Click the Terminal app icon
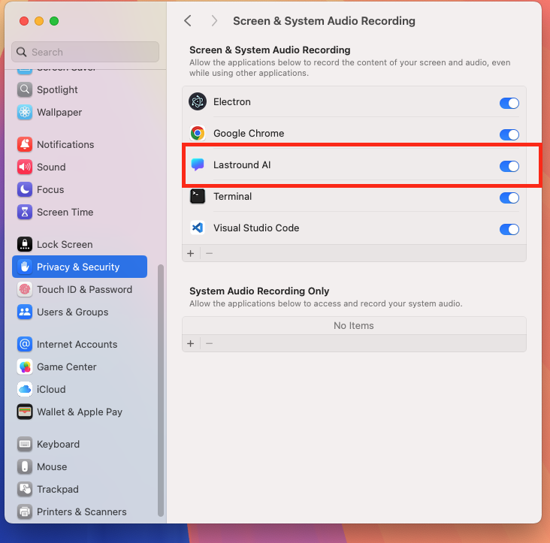The width and height of the screenshot is (550, 543). click(198, 196)
